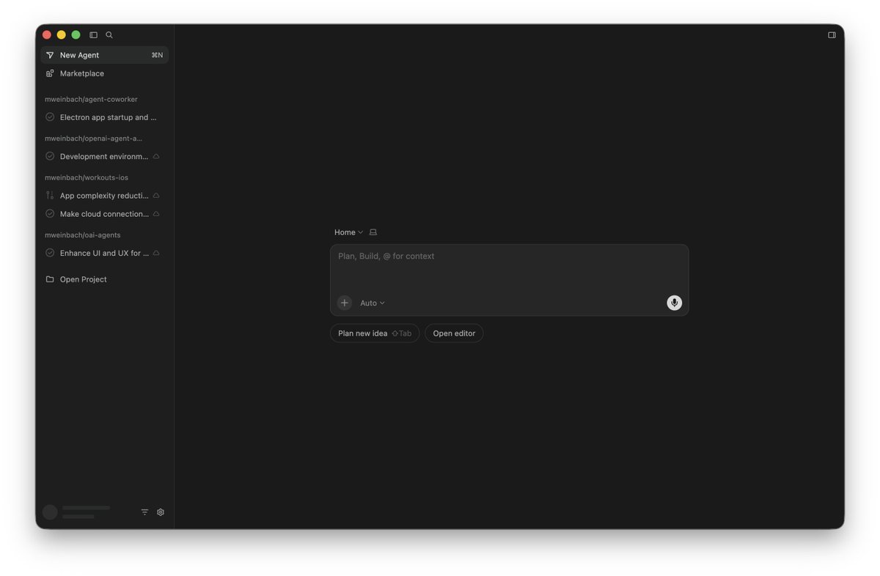Open the Marketplace
The width and height of the screenshot is (880, 576).
click(105, 73)
